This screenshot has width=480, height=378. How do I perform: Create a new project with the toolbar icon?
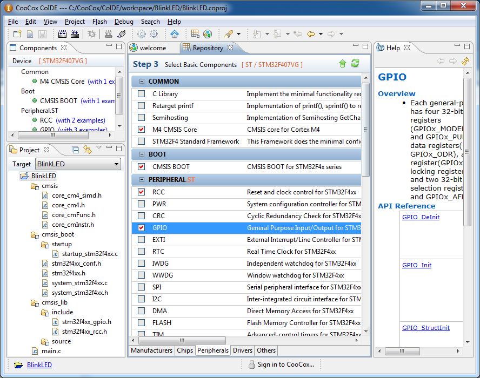coord(17,34)
